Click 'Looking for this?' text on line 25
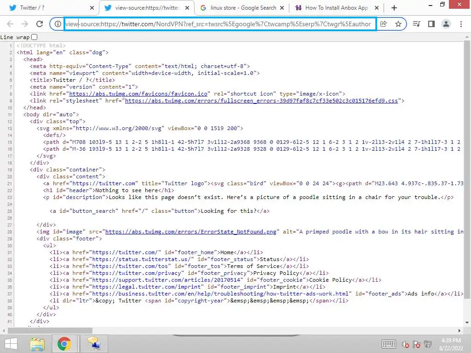The image size is (471, 353). coord(229,211)
